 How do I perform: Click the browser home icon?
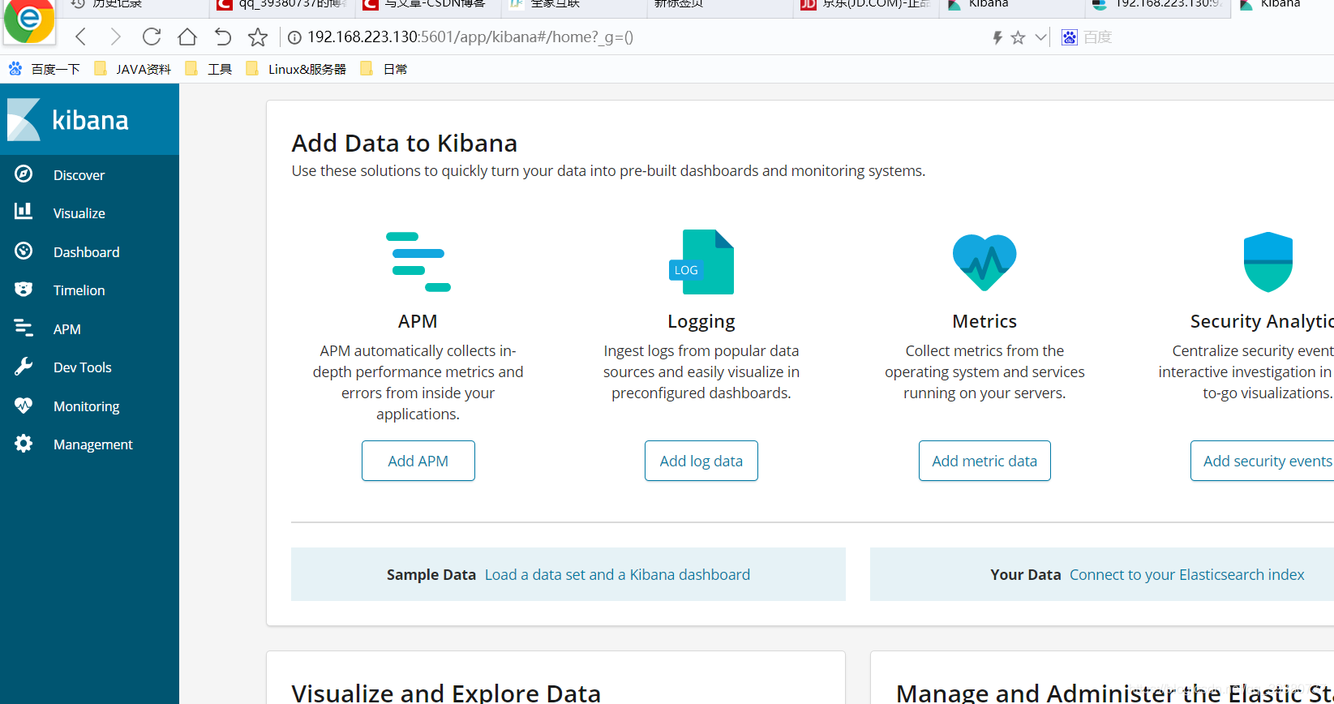pyautogui.click(x=187, y=36)
